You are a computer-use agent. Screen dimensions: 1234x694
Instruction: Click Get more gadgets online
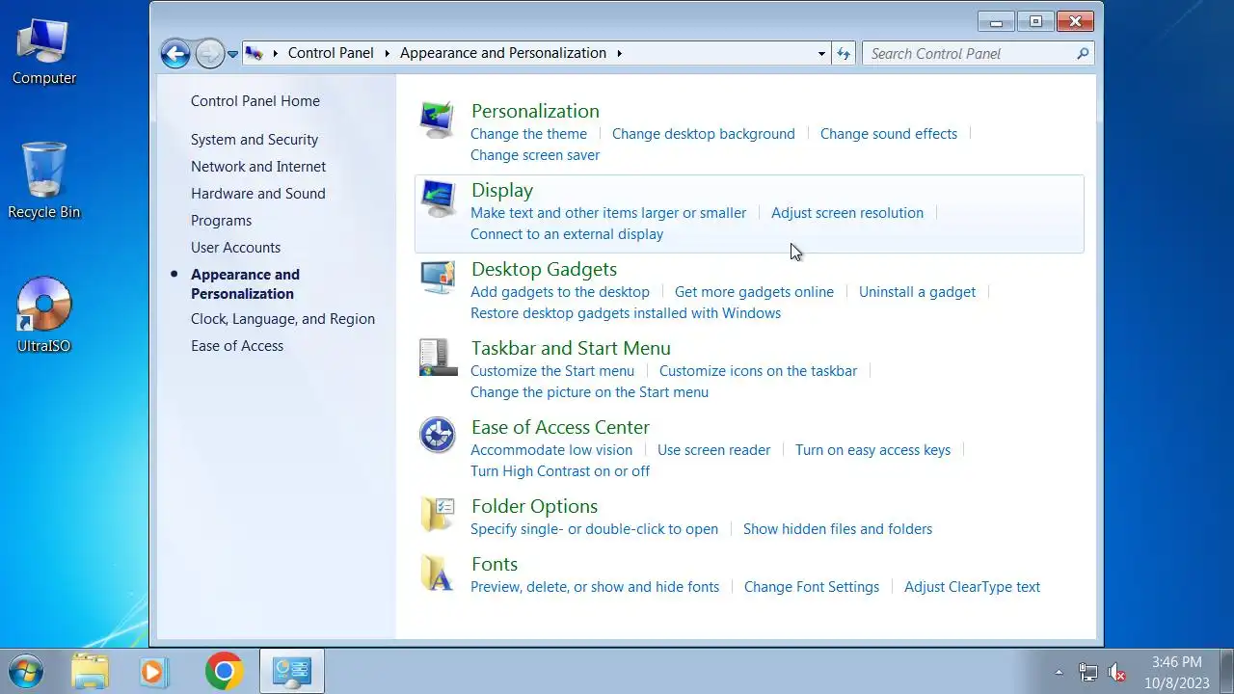click(x=754, y=292)
